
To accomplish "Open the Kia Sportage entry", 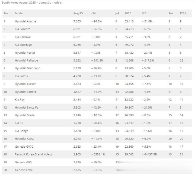I will 23,45.
